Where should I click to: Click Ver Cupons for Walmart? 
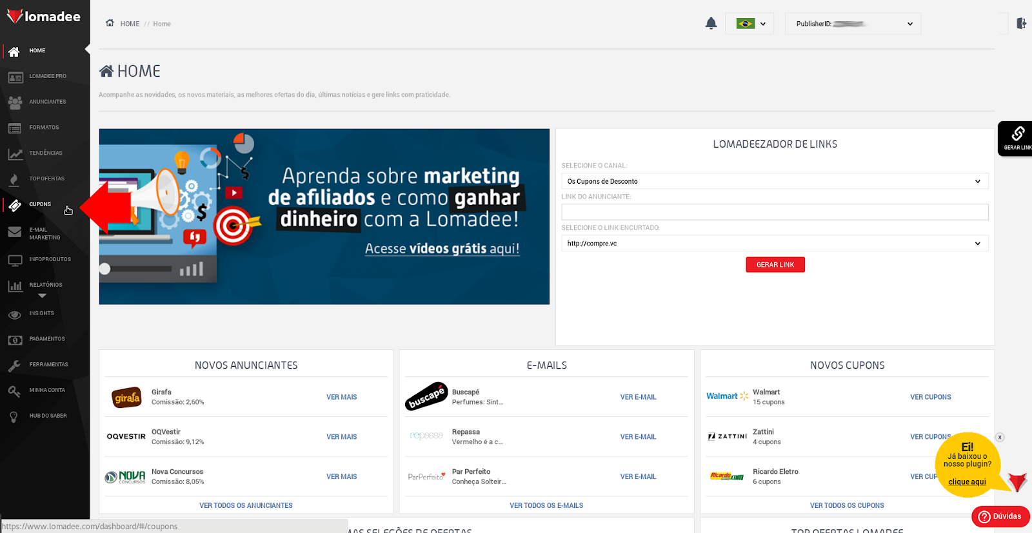931,397
